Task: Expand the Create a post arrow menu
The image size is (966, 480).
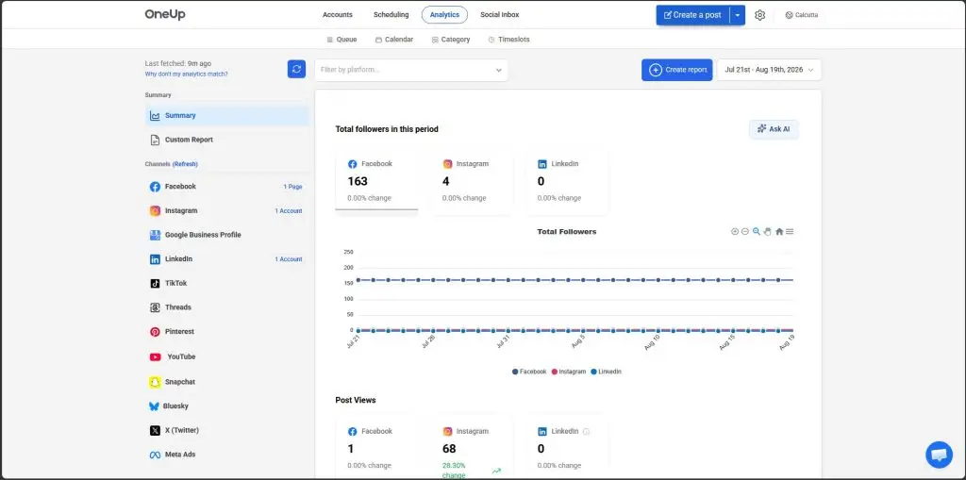Action: [x=738, y=15]
